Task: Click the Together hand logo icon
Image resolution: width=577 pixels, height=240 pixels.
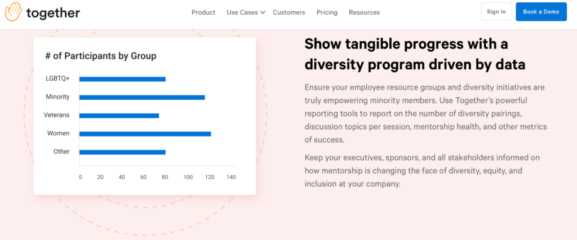Action: (14, 12)
